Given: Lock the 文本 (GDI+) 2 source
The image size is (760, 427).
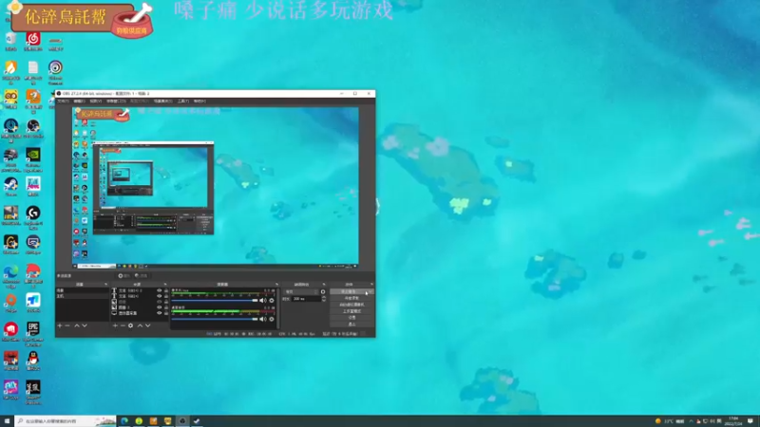Looking at the screenshot, I should tap(166, 290).
